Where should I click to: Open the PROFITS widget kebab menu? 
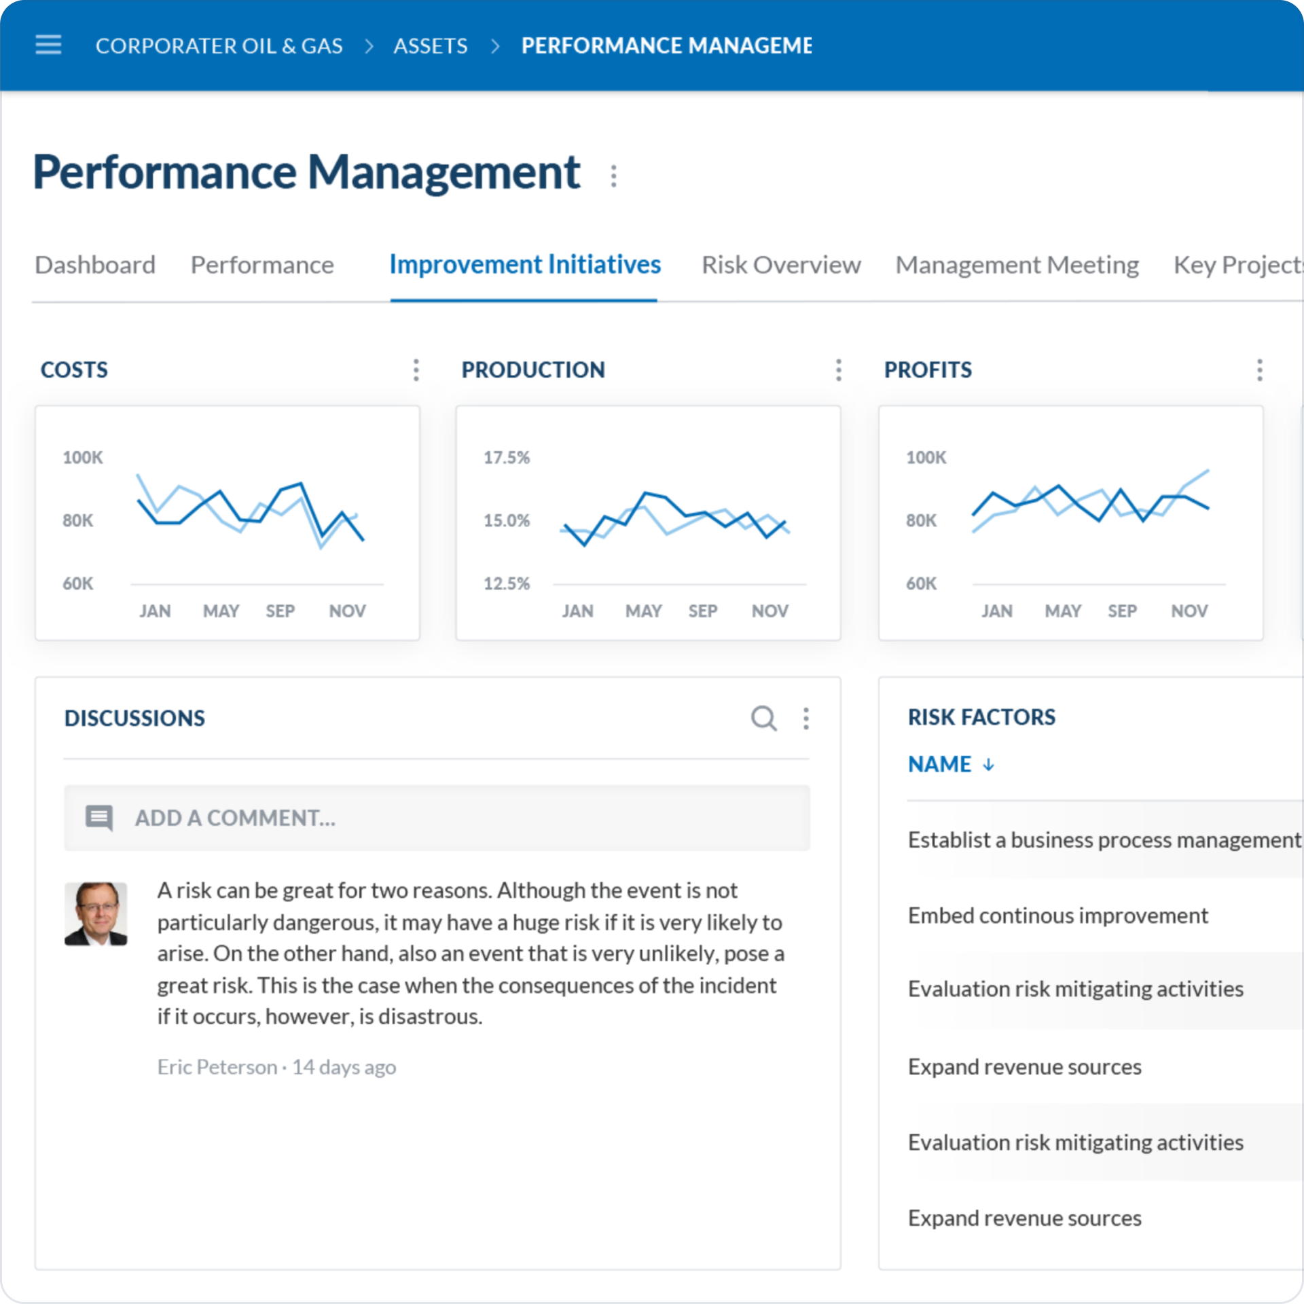[x=1259, y=370]
